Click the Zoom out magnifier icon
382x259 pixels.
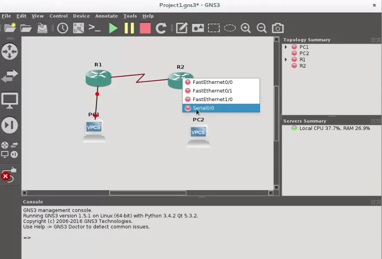click(x=262, y=28)
